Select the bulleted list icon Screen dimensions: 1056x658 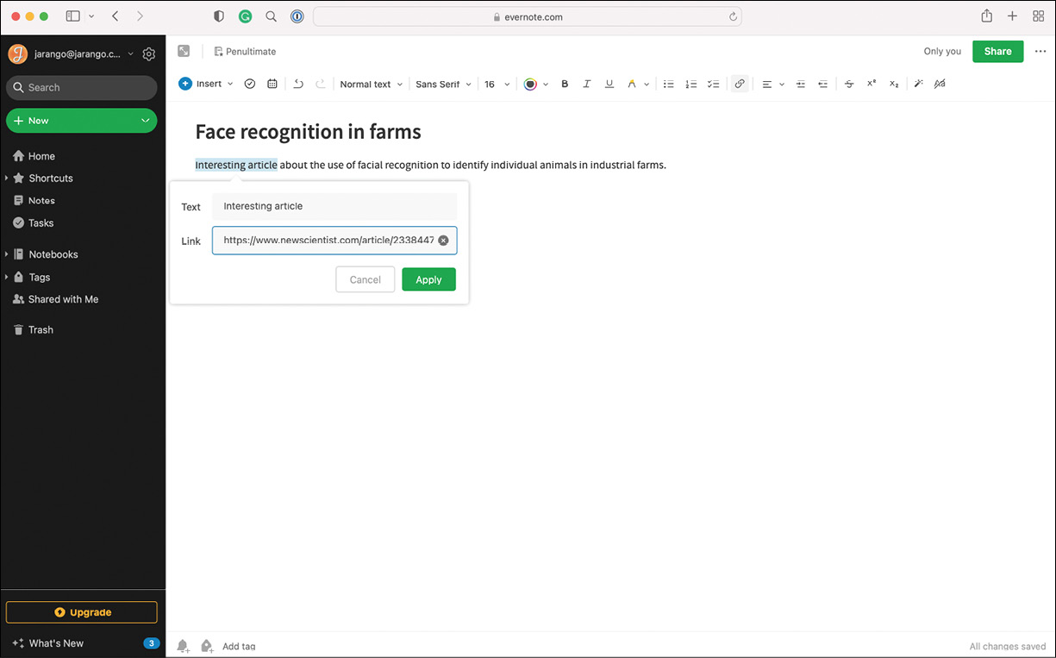[669, 84]
